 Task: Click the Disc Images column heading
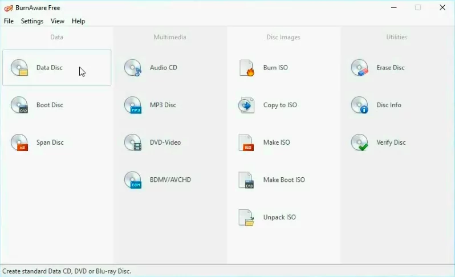[x=283, y=37]
